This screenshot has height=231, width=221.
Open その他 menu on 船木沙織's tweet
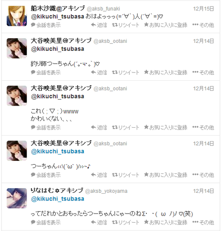(x=203, y=25)
